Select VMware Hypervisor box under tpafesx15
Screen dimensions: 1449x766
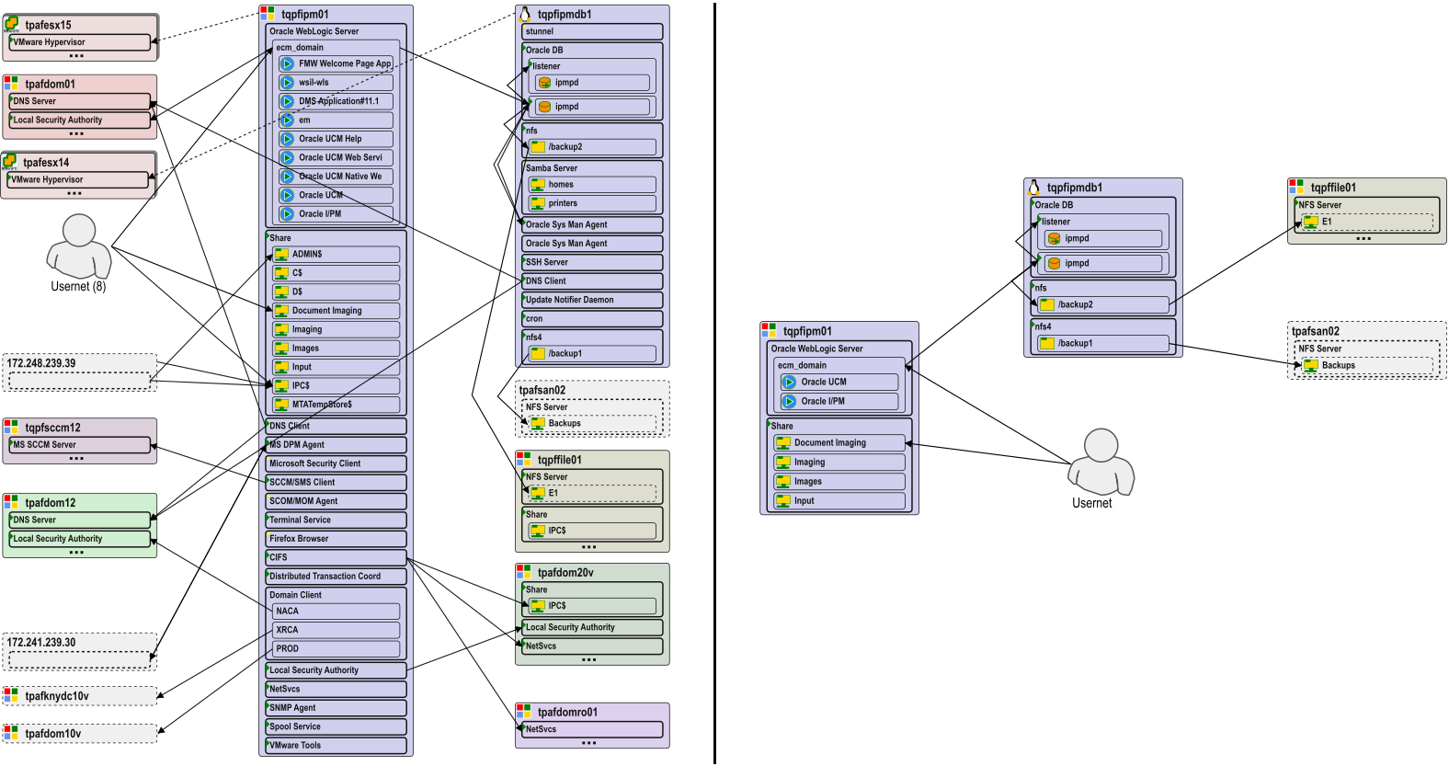click(x=80, y=42)
